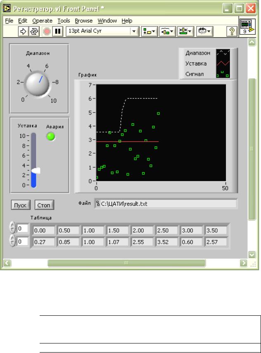
Task: Click table cell with value 2.55
Action: click(142, 242)
